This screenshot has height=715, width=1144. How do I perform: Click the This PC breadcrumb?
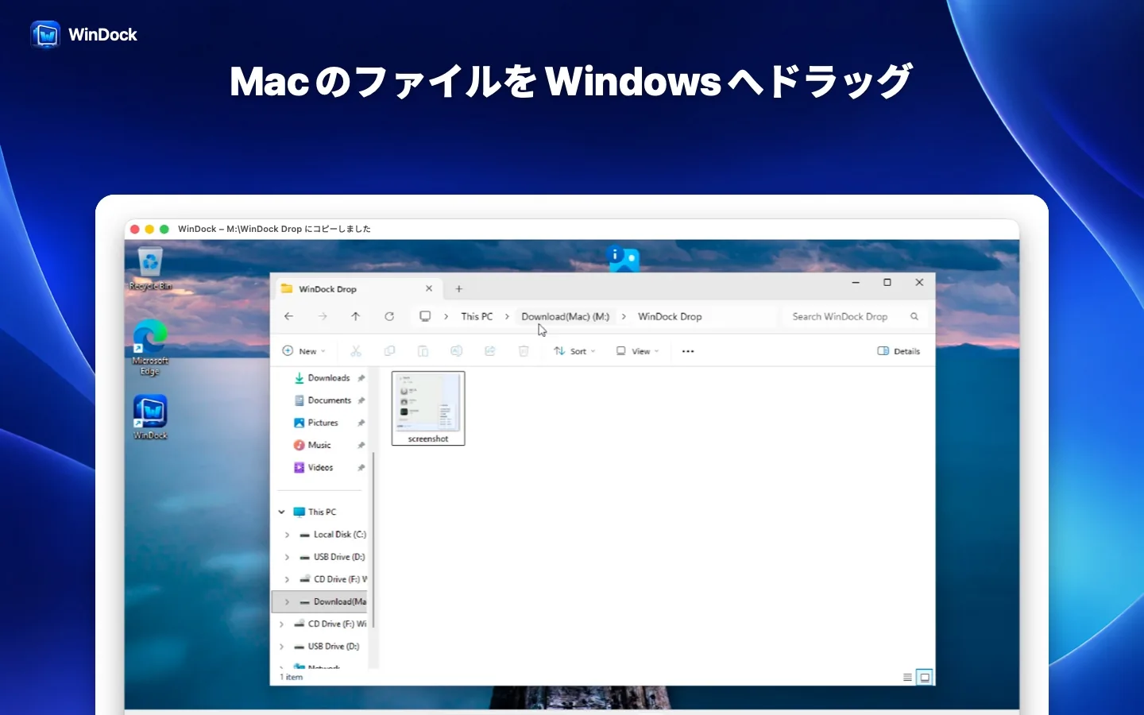[x=477, y=316]
